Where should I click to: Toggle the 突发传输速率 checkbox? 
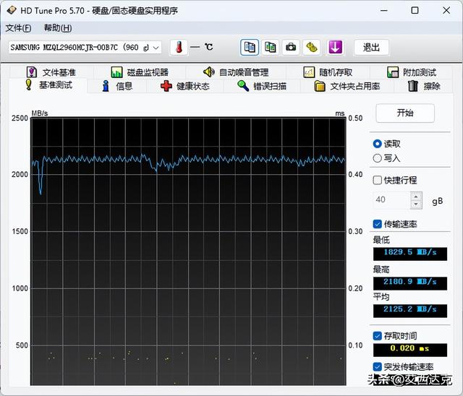click(378, 367)
